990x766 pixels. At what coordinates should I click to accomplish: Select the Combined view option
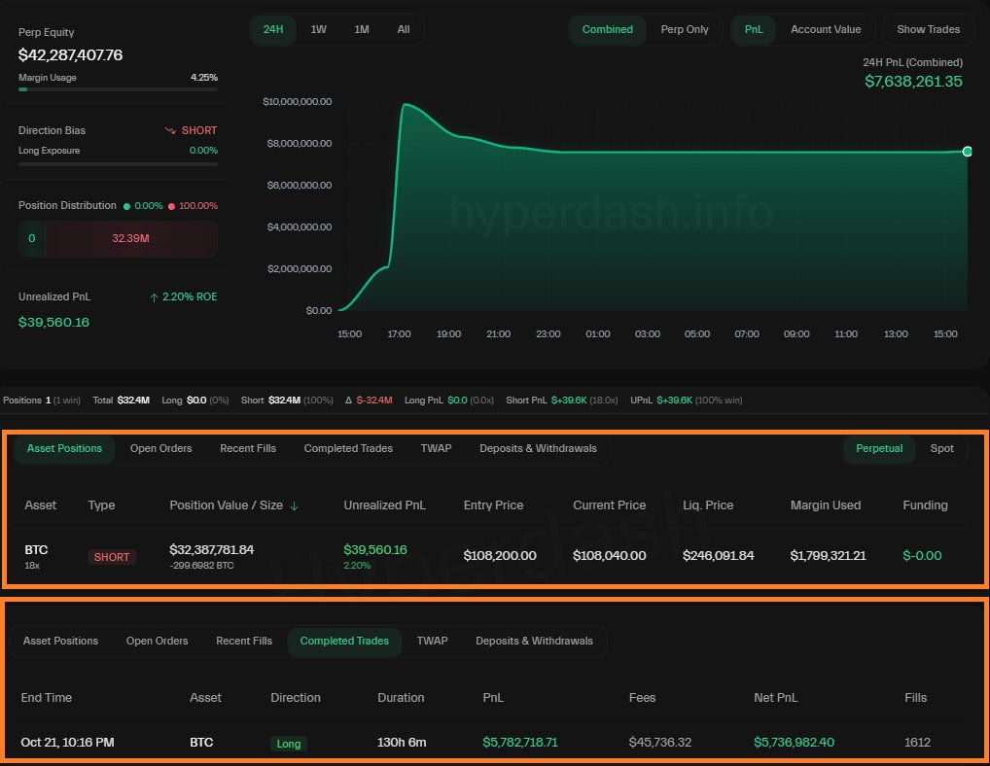click(x=608, y=30)
